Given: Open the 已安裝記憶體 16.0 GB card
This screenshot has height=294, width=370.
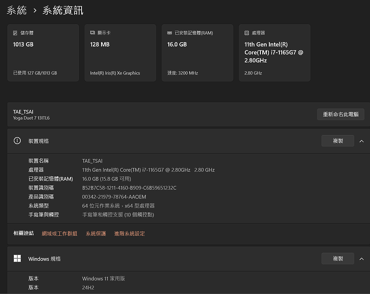Looking at the screenshot, I should 197,53.
